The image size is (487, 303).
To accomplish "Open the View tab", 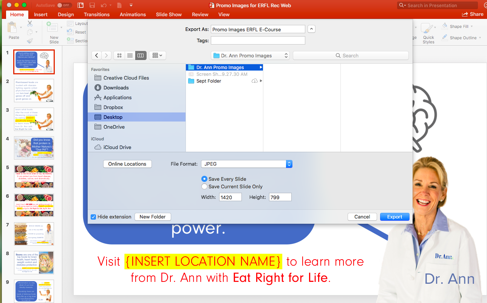I will 224,14.
